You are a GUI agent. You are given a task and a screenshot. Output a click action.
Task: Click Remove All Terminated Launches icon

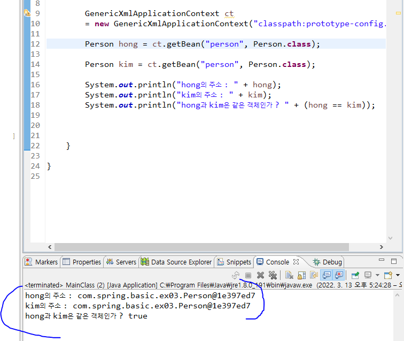[x=273, y=276]
